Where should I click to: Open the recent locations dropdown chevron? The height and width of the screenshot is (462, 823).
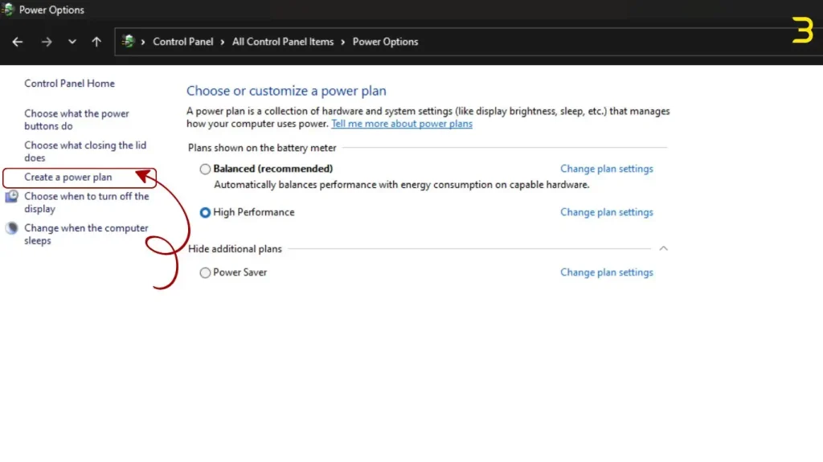tap(72, 42)
